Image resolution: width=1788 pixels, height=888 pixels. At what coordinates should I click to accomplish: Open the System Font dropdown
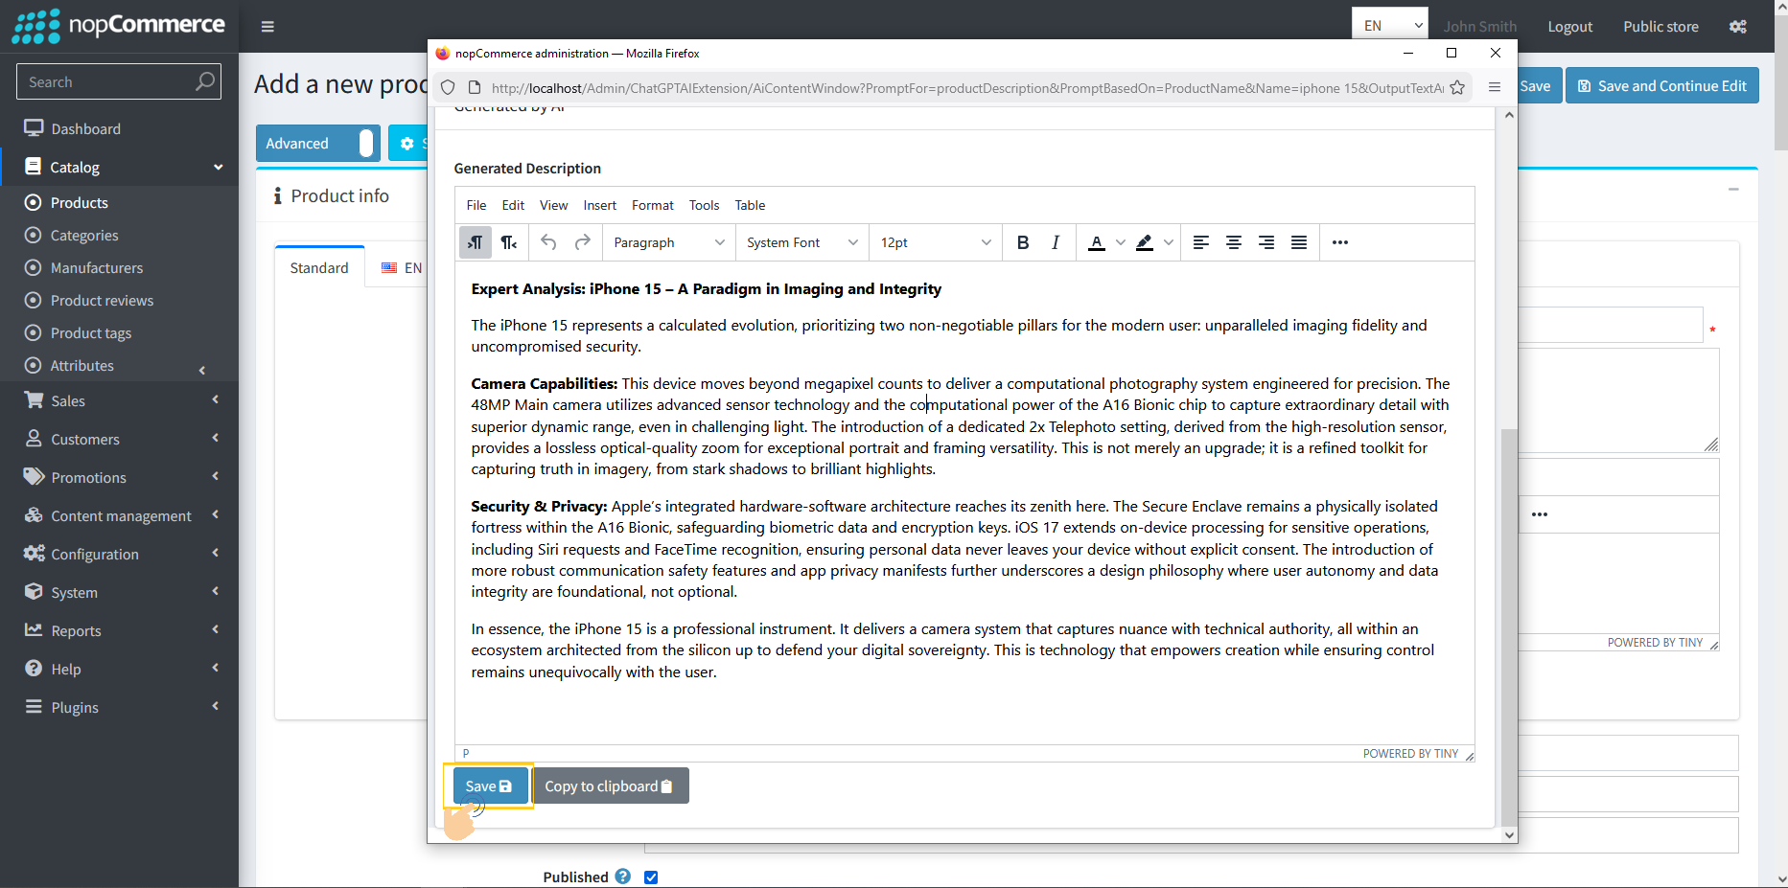pos(801,242)
